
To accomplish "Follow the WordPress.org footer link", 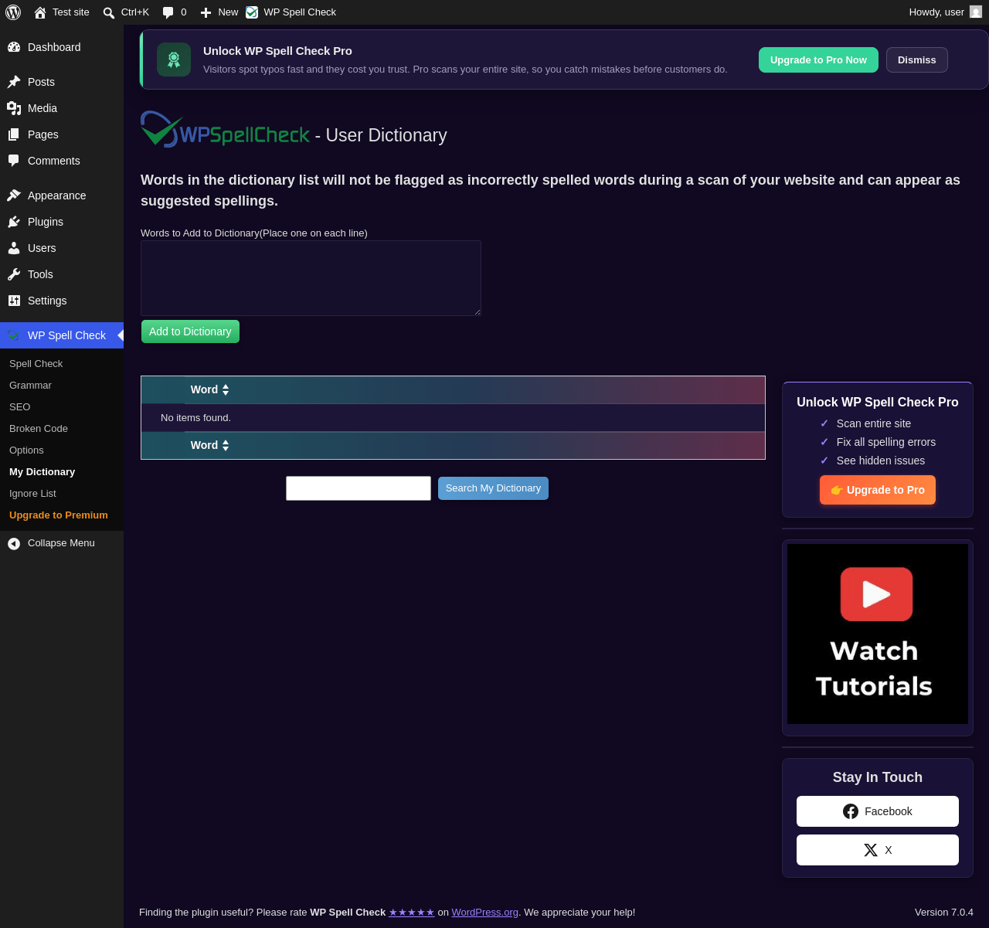I will [x=485, y=913].
